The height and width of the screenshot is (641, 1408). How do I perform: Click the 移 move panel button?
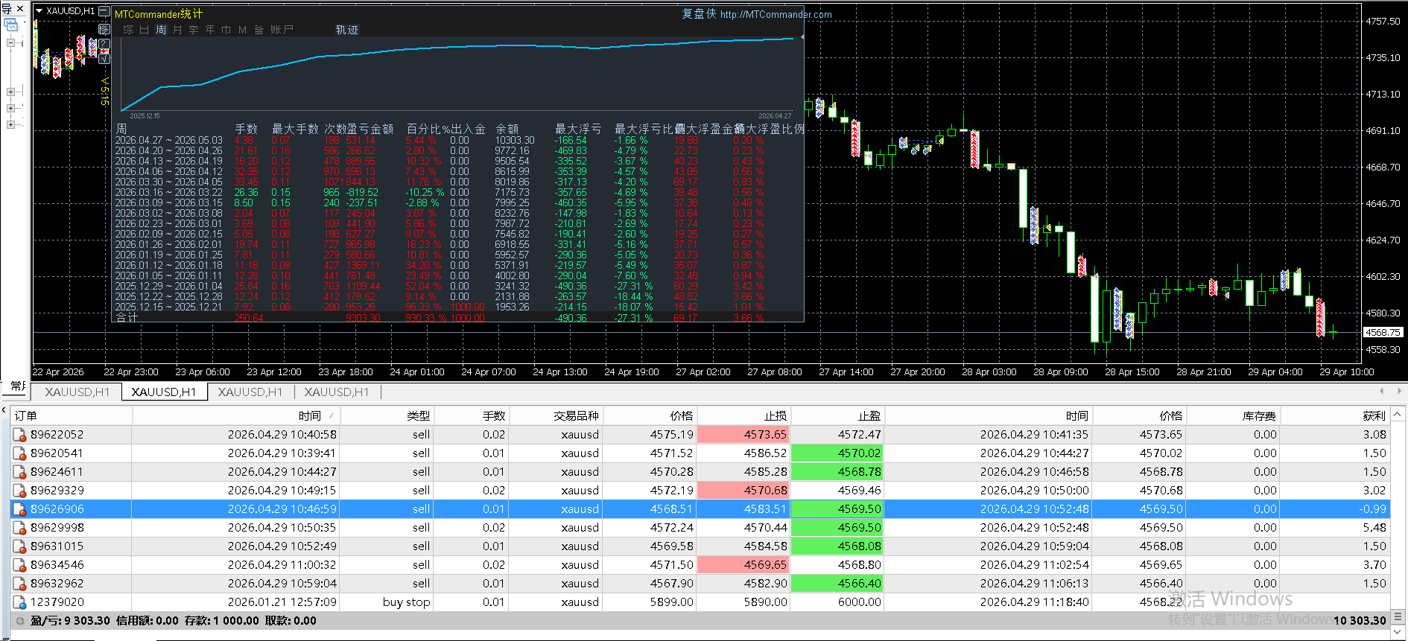104,29
